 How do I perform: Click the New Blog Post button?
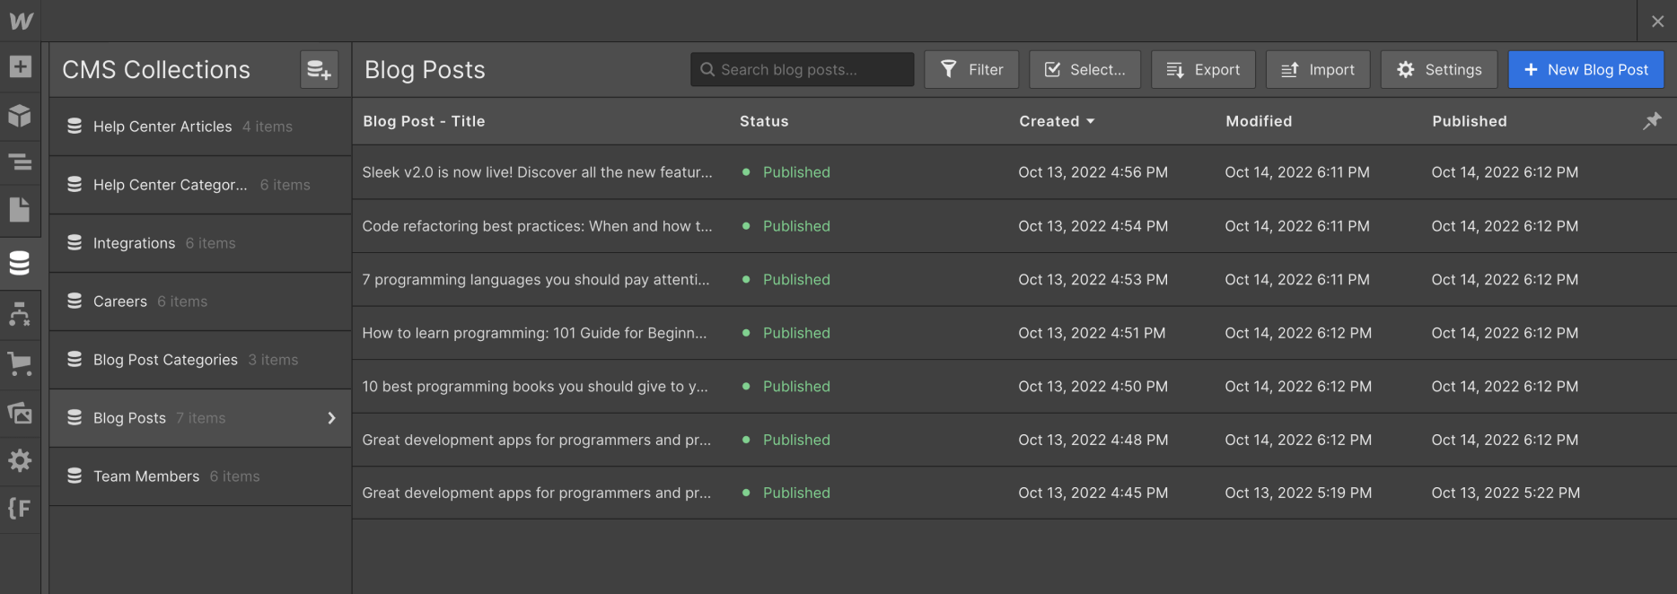click(x=1585, y=69)
